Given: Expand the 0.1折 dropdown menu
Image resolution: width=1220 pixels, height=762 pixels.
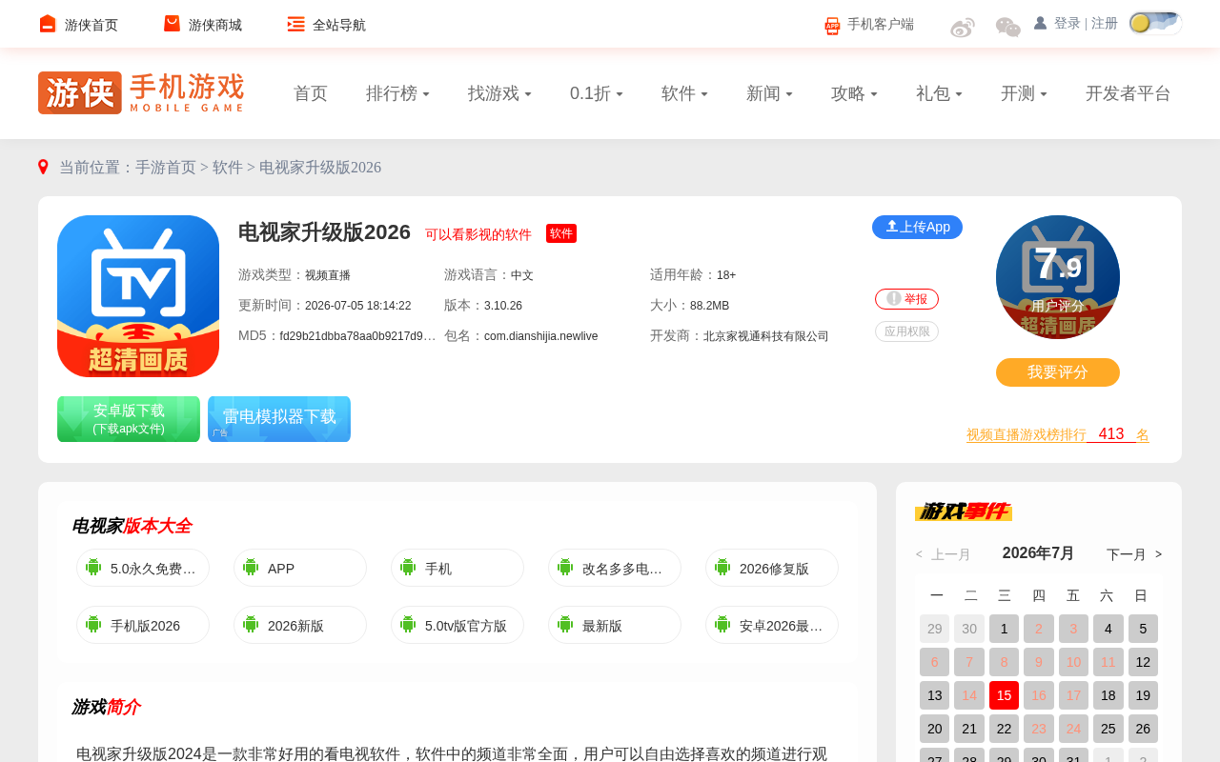Looking at the screenshot, I should [597, 93].
